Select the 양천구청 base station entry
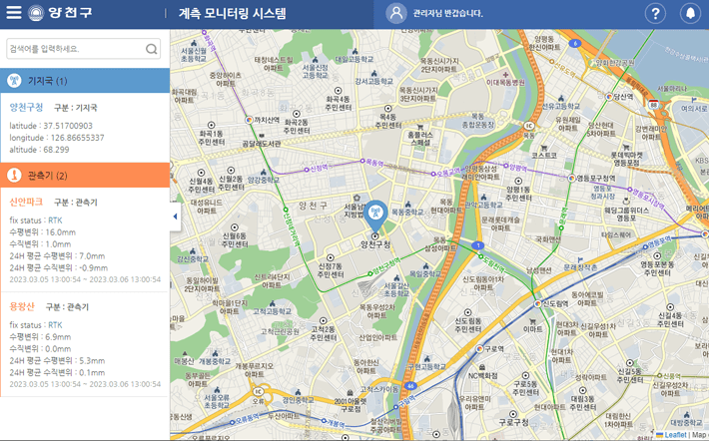The image size is (709, 442). [26, 108]
